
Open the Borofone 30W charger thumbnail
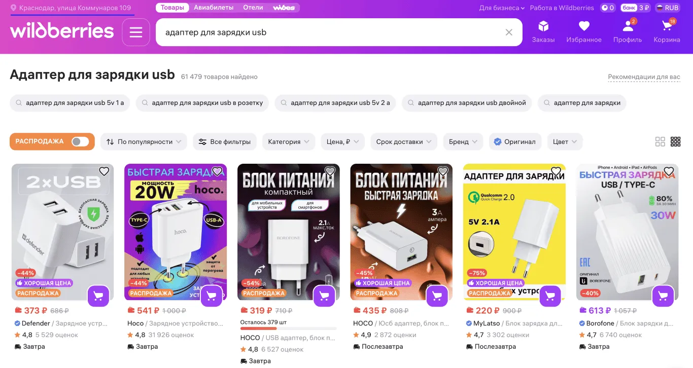tap(627, 232)
